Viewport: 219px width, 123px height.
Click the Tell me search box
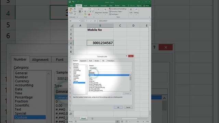click(131, 6)
